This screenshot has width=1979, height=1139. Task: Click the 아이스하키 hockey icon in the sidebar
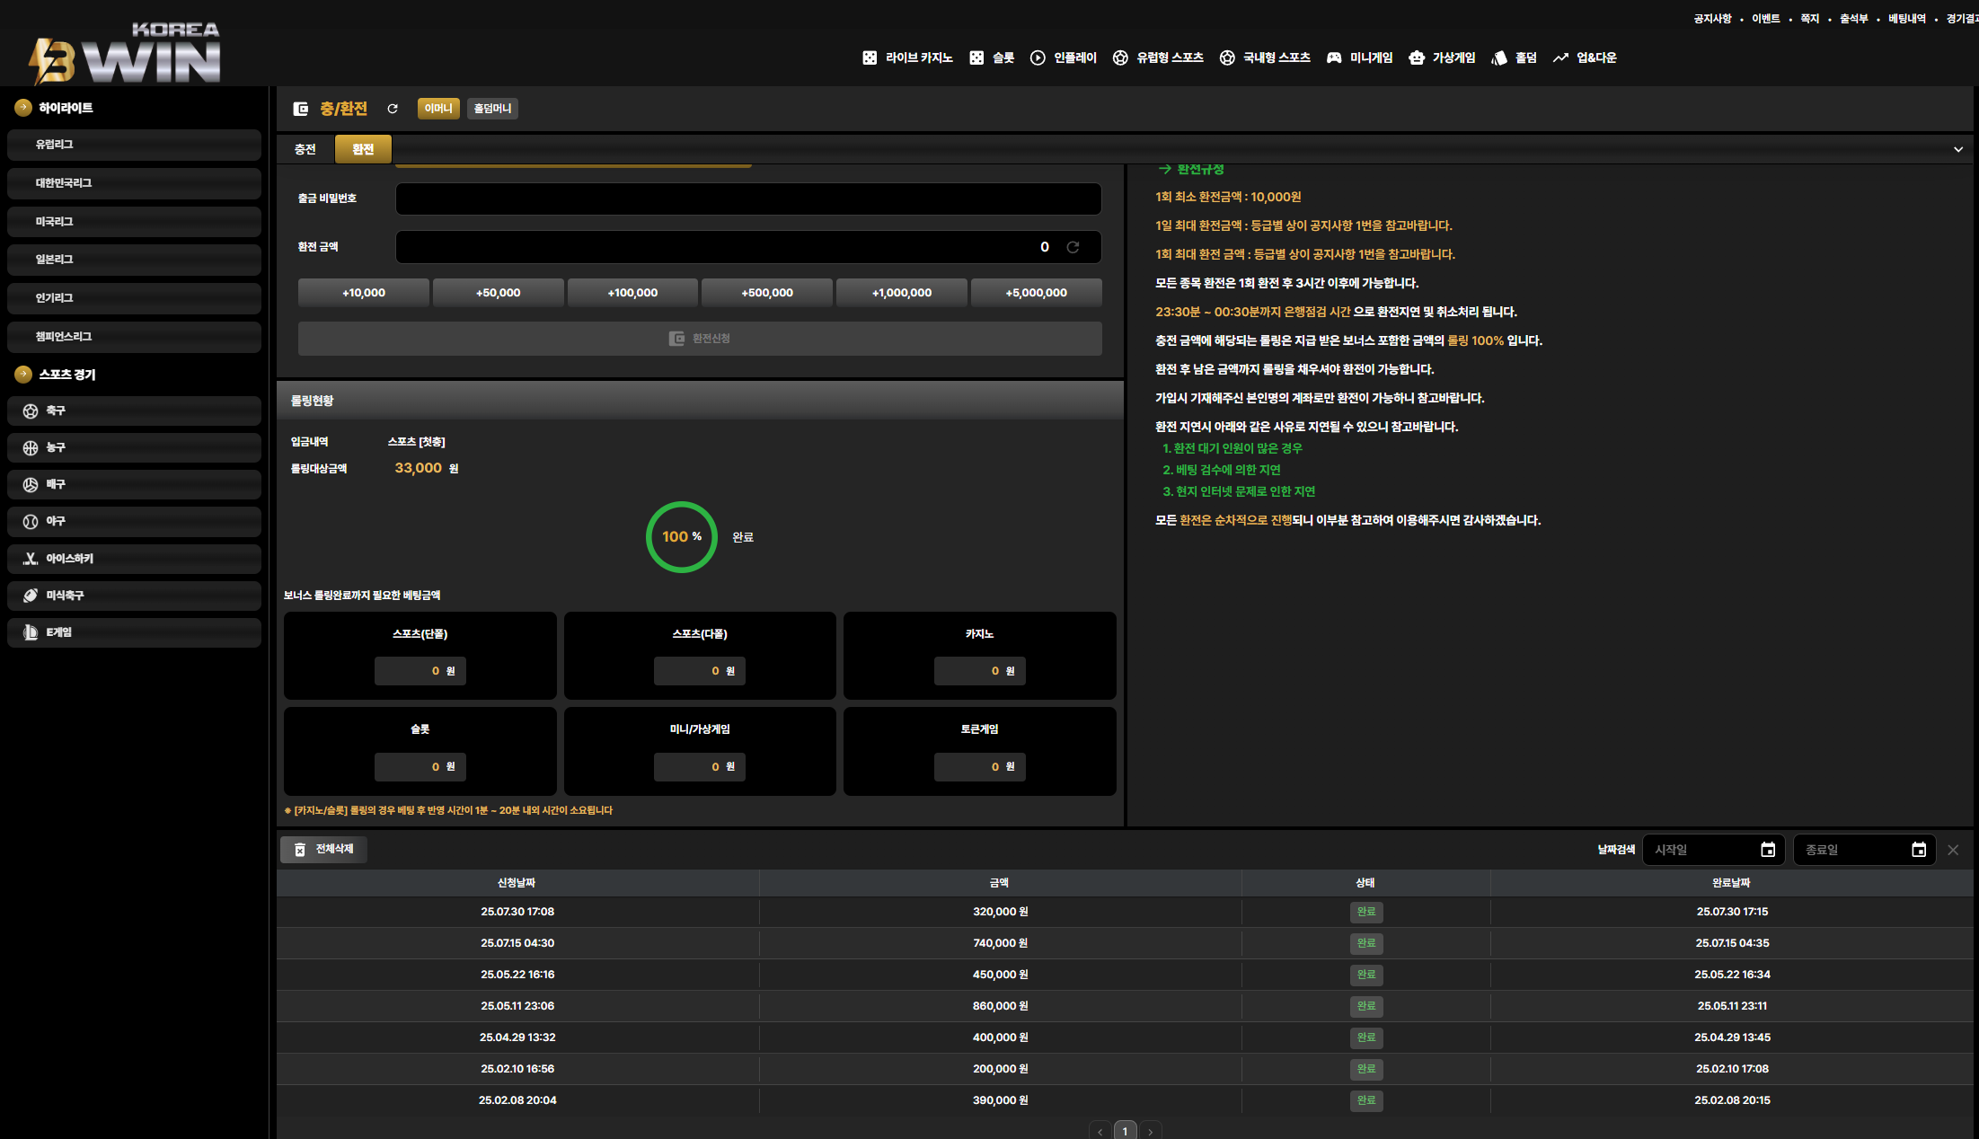(x=31, y=559)
